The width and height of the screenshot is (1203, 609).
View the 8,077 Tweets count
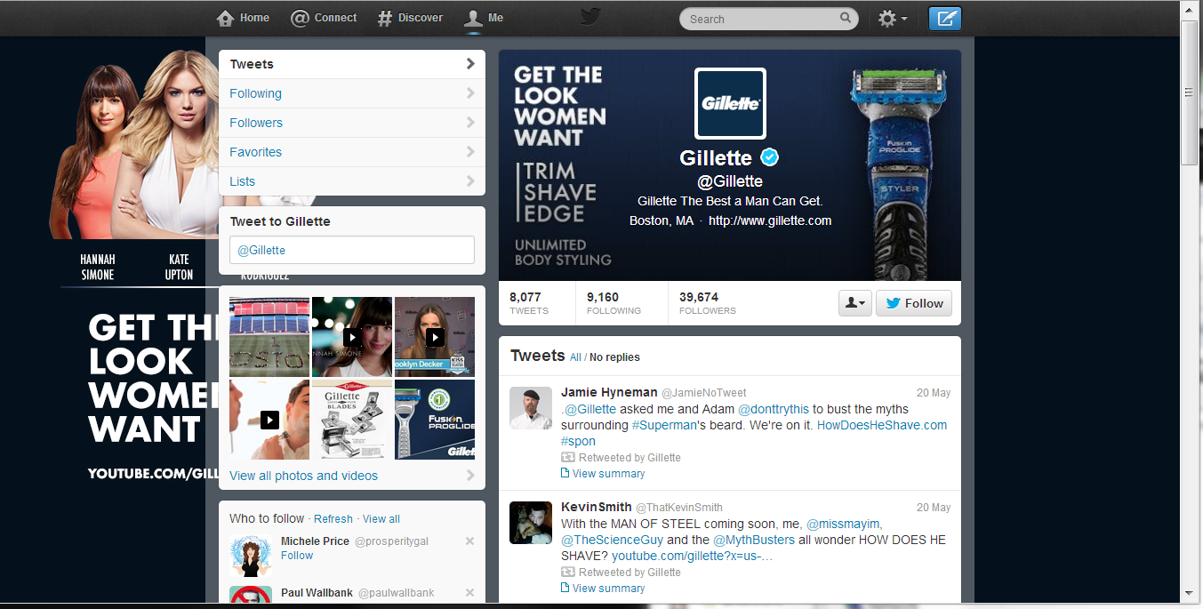click(529, 303)
